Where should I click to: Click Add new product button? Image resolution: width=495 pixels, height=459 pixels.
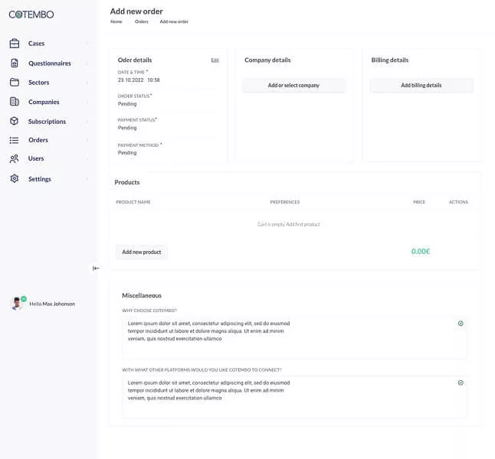(x=142, y=252)
